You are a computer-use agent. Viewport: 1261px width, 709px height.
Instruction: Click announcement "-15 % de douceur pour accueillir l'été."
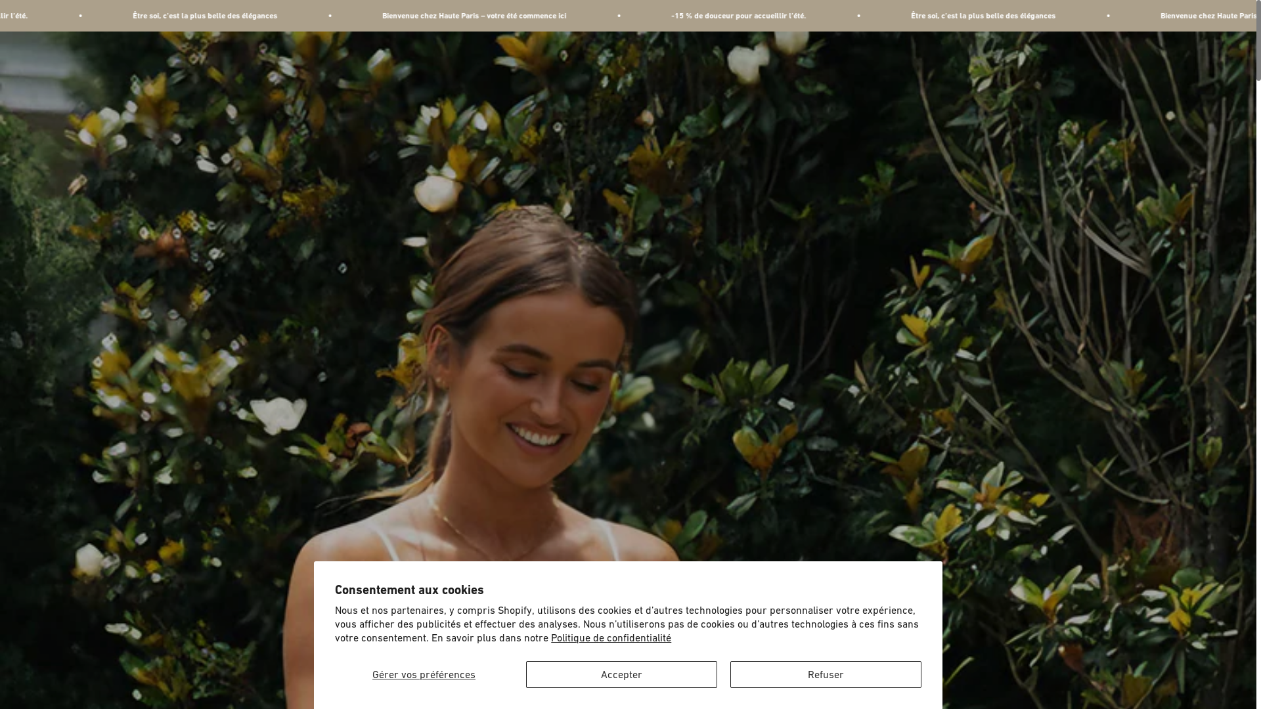pos(738,16)
